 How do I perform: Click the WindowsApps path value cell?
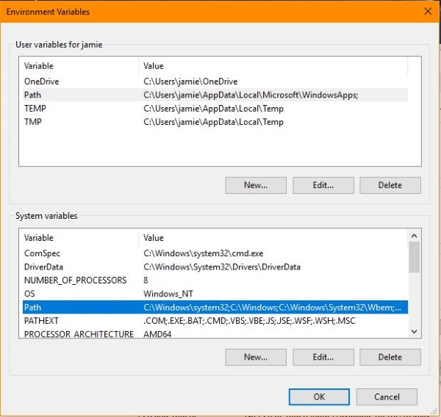coord(251,95)
